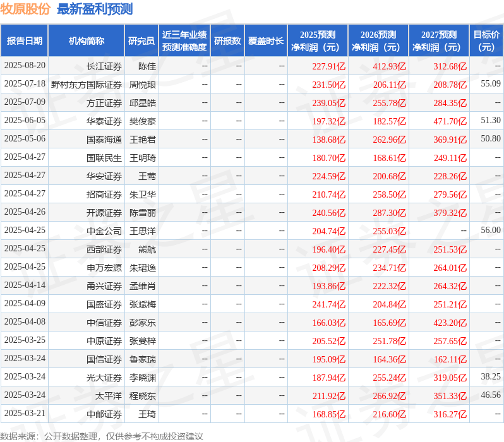Click value 379.32亿
Screen dimensions: 504x442
pos(450,213)
